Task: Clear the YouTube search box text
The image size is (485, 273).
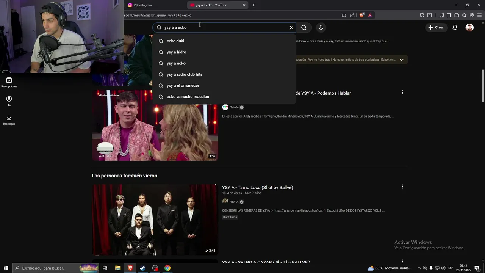Action: click(x=291, y=27)
